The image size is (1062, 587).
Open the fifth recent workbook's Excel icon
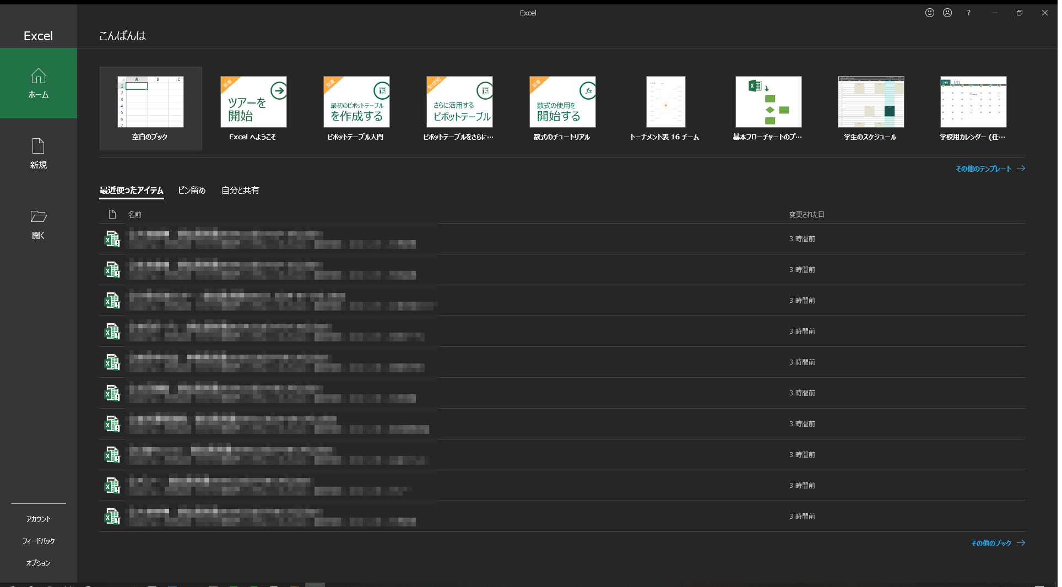coord(112,362)
